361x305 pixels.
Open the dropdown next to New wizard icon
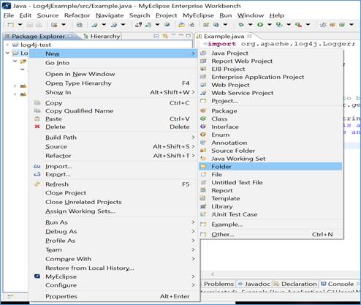[x=20, y=25]
